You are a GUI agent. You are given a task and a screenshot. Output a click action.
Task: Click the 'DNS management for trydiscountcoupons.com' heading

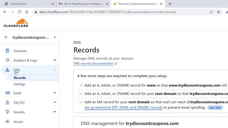tap(130, 123)
